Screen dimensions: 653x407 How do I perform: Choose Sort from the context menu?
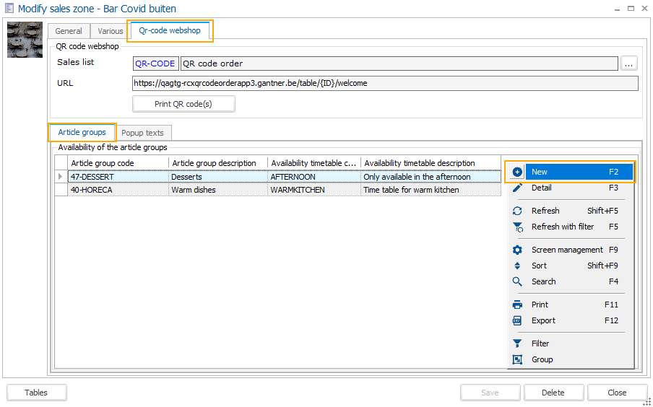coord(540,266)
